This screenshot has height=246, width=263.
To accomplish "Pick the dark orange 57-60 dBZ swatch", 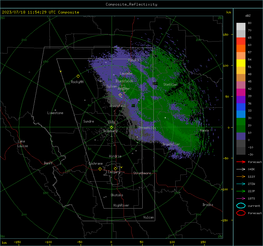I will click(x=241, y=49).
